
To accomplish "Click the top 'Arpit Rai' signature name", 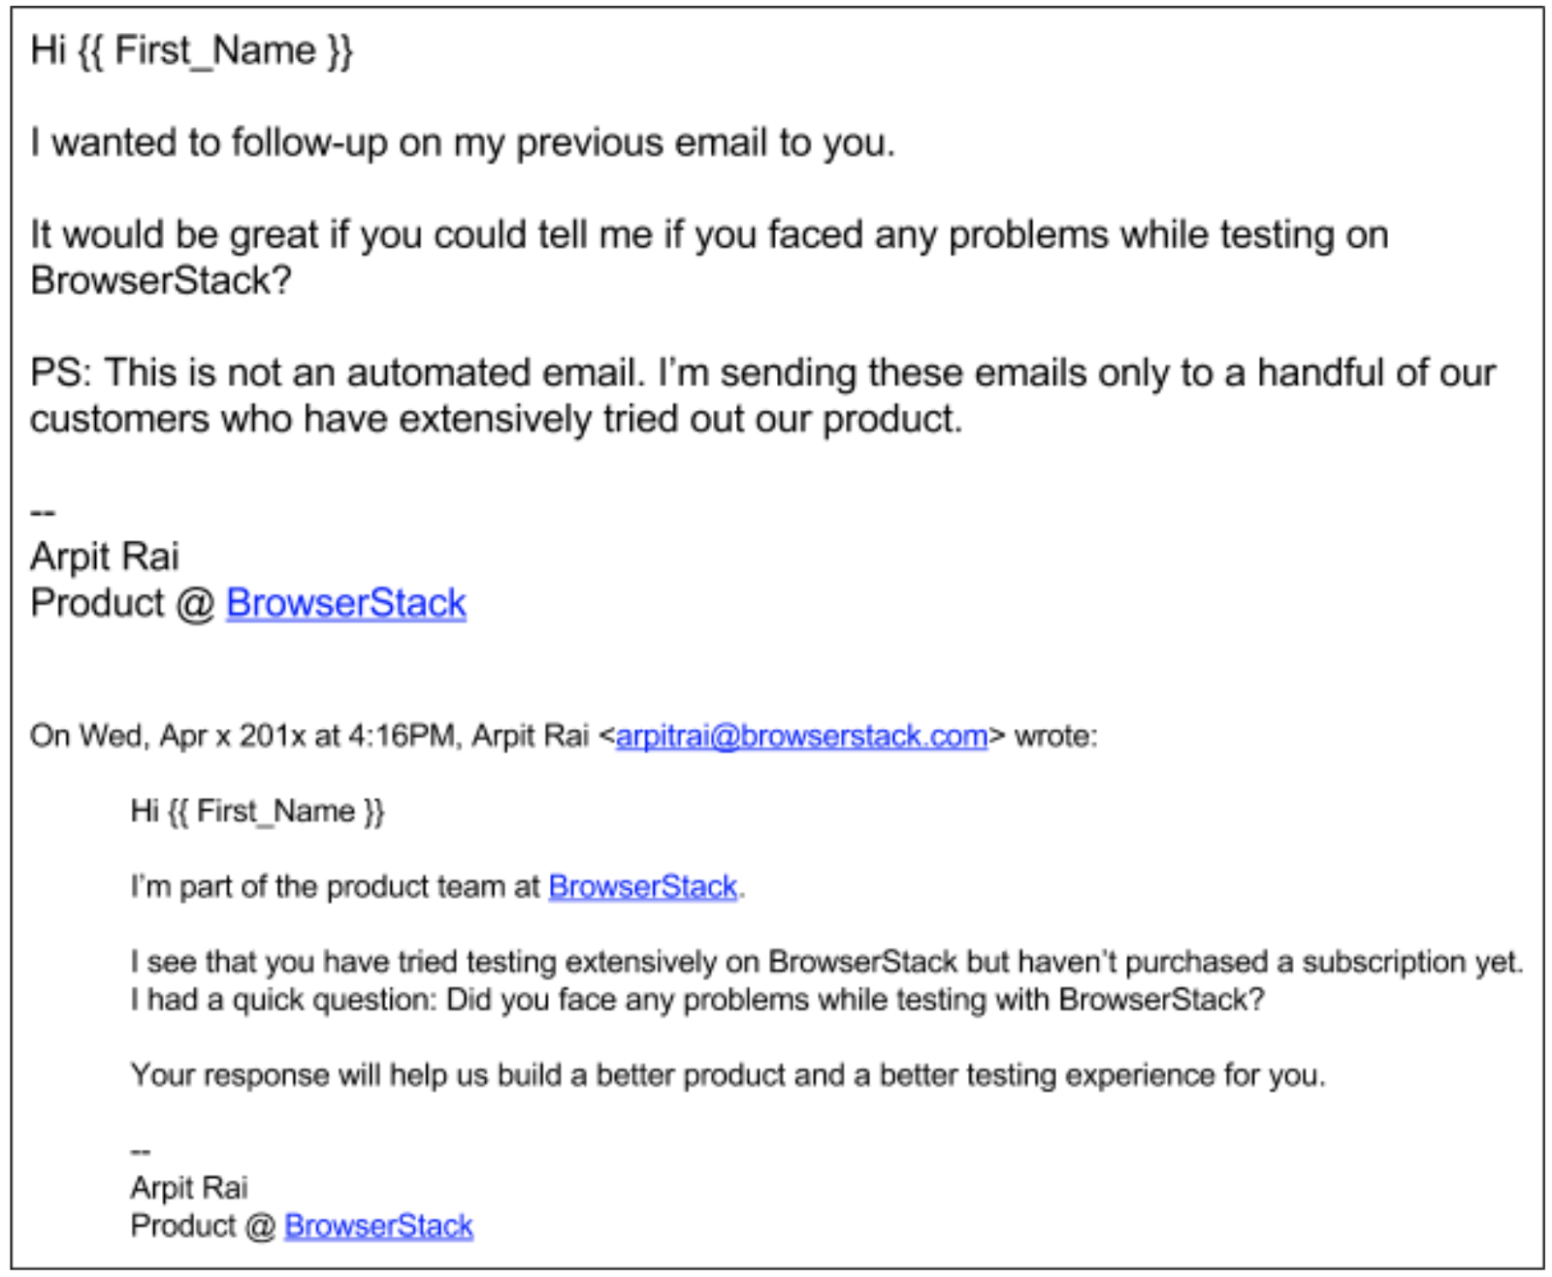I will coord(105,557).
